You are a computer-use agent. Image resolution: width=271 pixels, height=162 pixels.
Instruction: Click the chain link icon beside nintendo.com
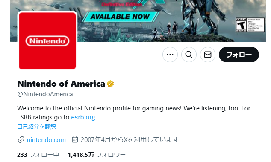coord(21,139)
